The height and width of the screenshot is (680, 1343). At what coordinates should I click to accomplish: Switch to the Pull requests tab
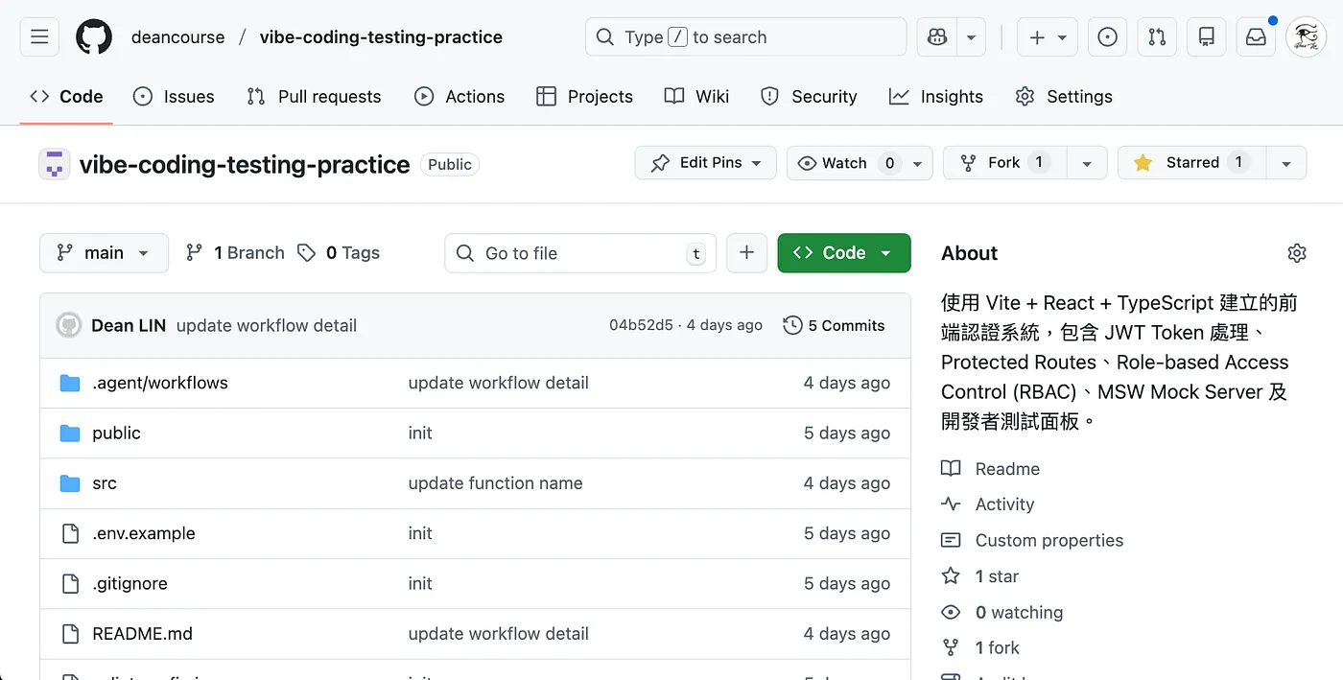pyautogui.click(x=314, y=96)
